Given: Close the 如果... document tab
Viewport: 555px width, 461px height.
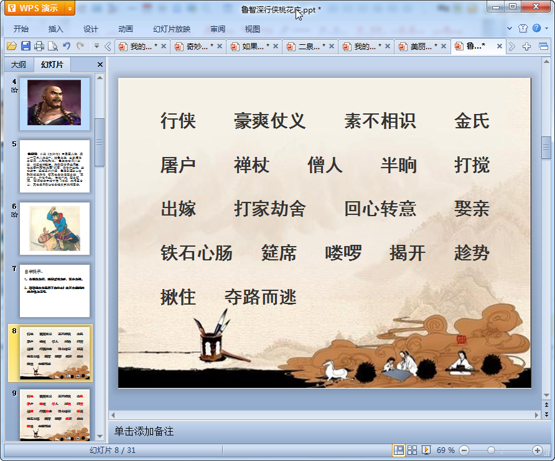Looking at the screenshot, I should click(276, 46).
